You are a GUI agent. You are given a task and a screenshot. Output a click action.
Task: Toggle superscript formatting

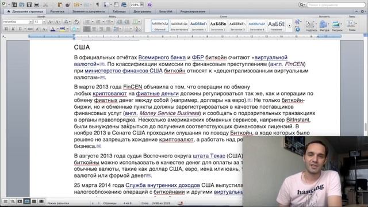(37, 29)
